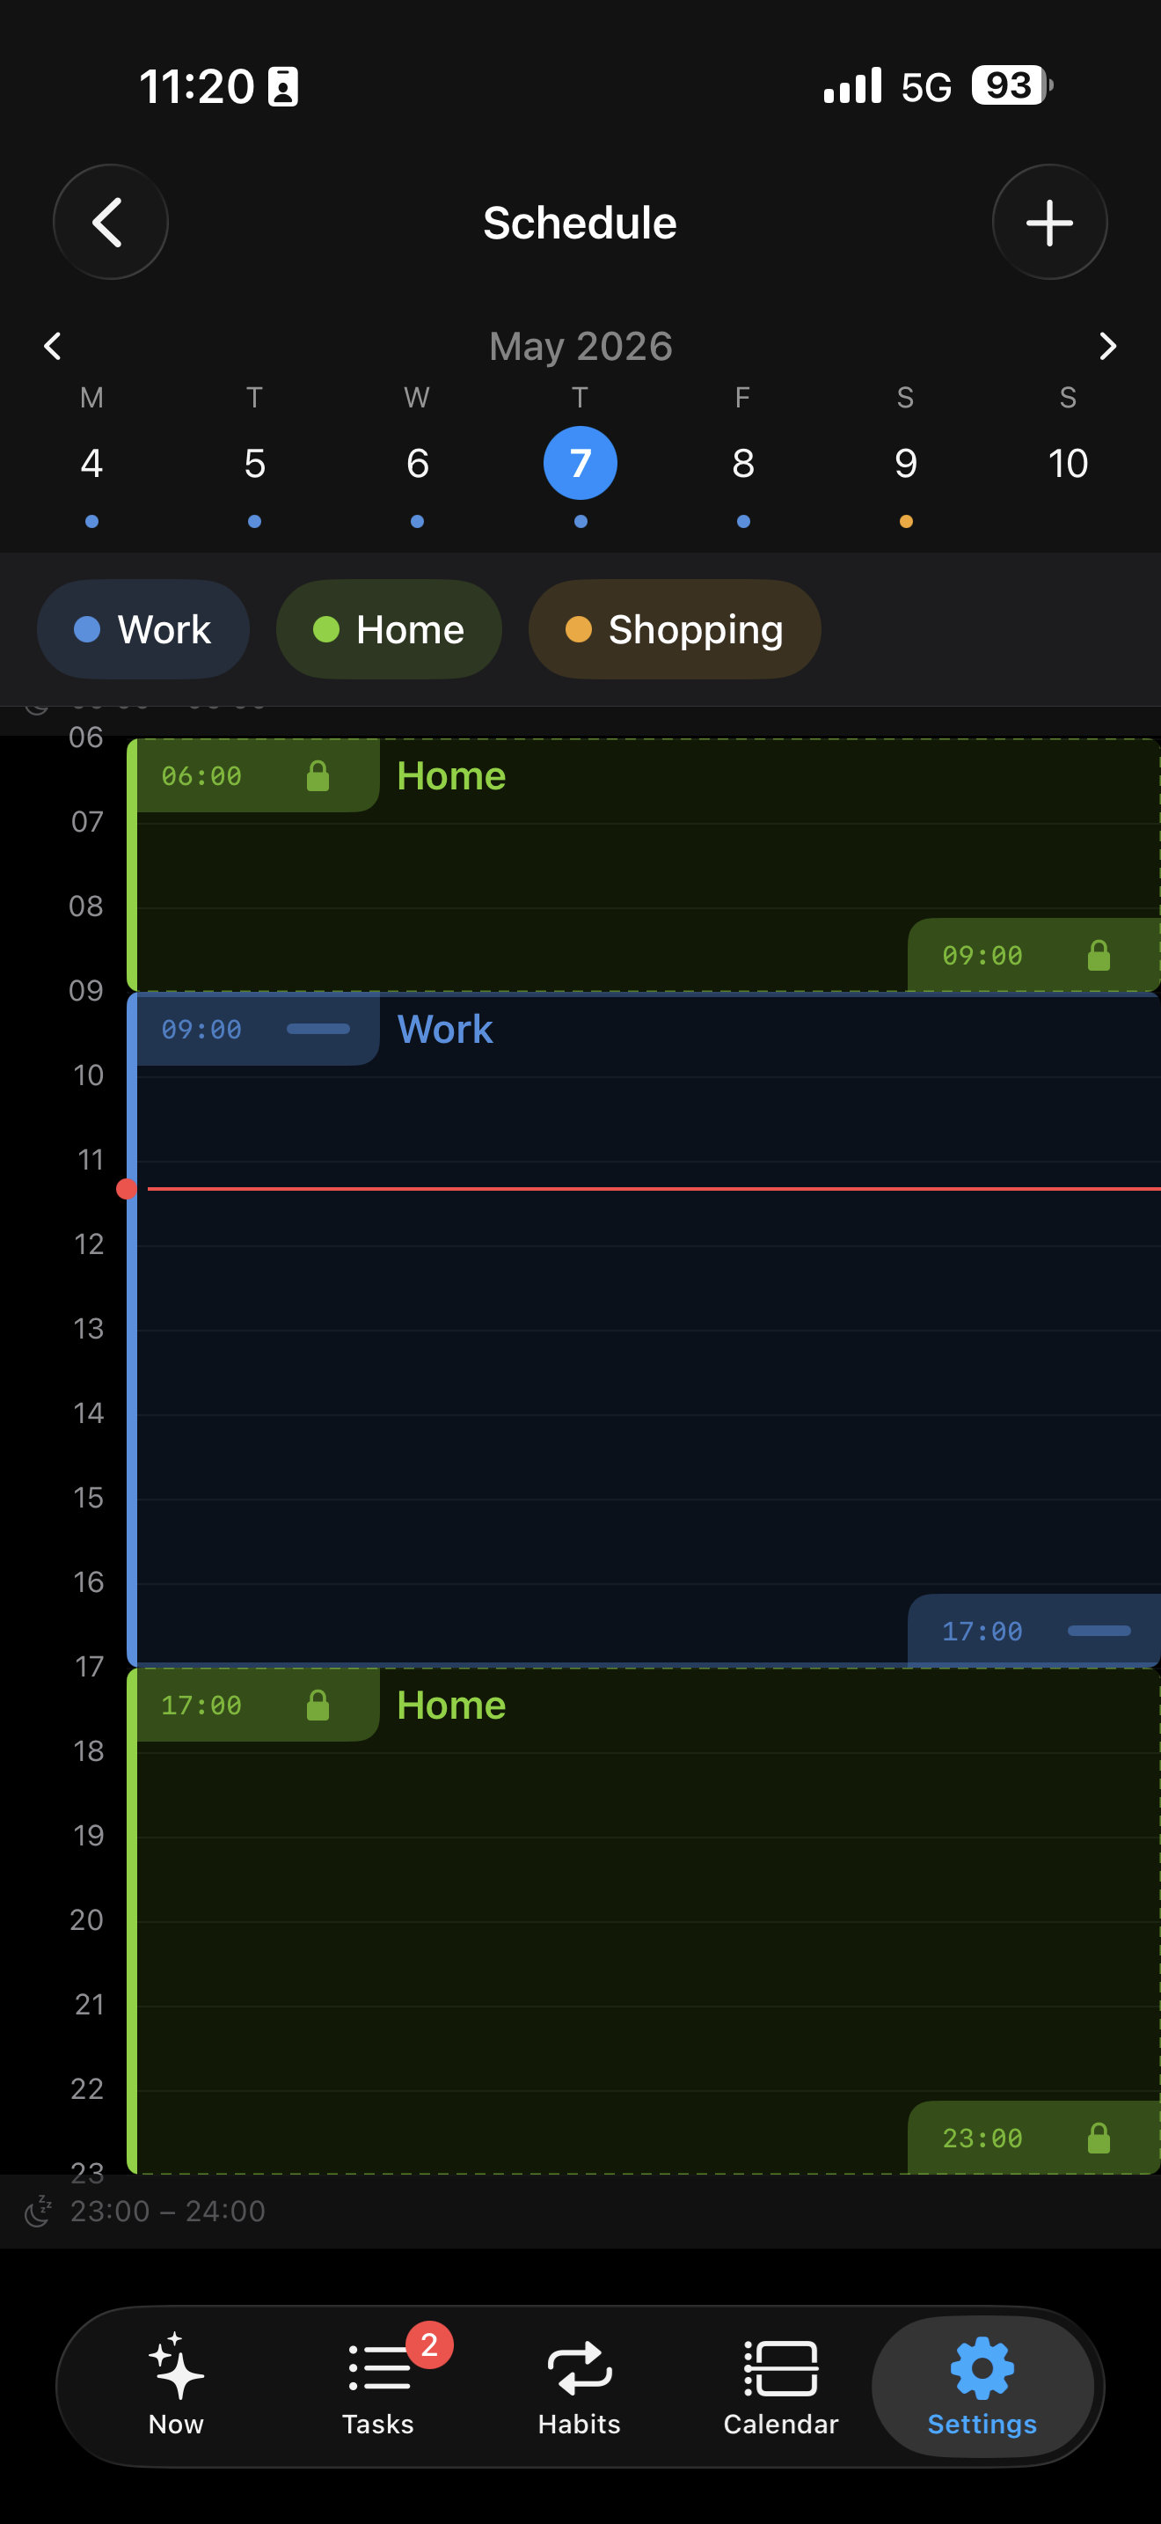
Task: Tap the Work 09:00 start handle bar
Action: [x=318, y=1029]
